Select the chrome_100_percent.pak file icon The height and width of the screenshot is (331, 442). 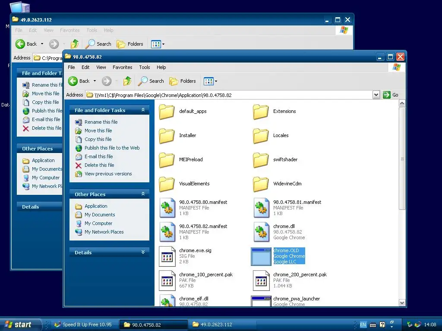tap(167, 280)
